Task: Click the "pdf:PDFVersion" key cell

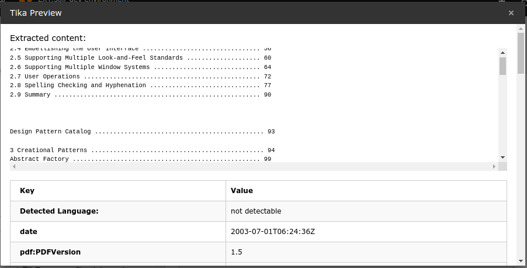Action: (50, 252)
